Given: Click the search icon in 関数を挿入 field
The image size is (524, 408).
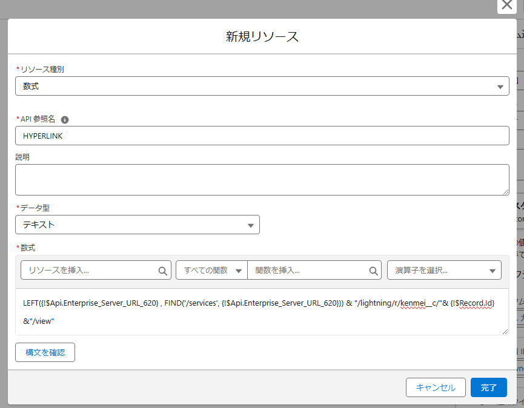Looking at the screenshot, I should click(374, 271).
